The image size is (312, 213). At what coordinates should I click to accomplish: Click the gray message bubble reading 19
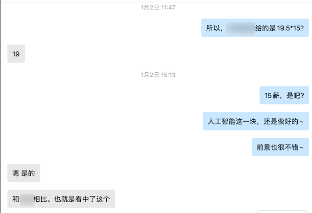(16, 54)
